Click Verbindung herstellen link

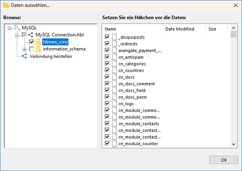pos(51,56)
